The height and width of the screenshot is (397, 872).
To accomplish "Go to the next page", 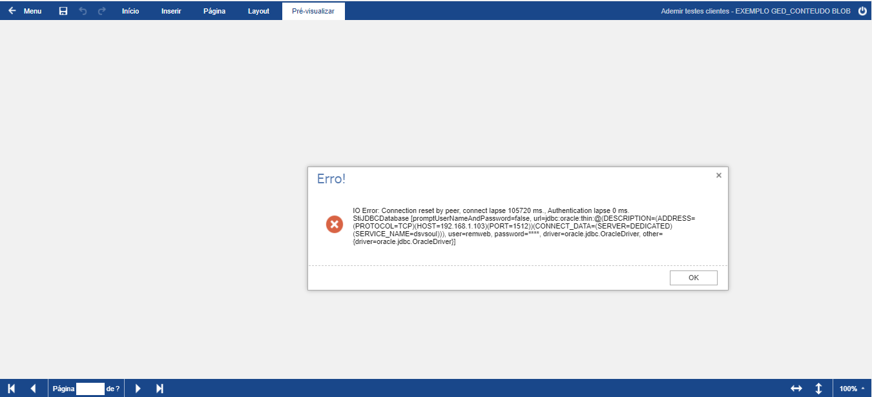I will pos(138,388).
